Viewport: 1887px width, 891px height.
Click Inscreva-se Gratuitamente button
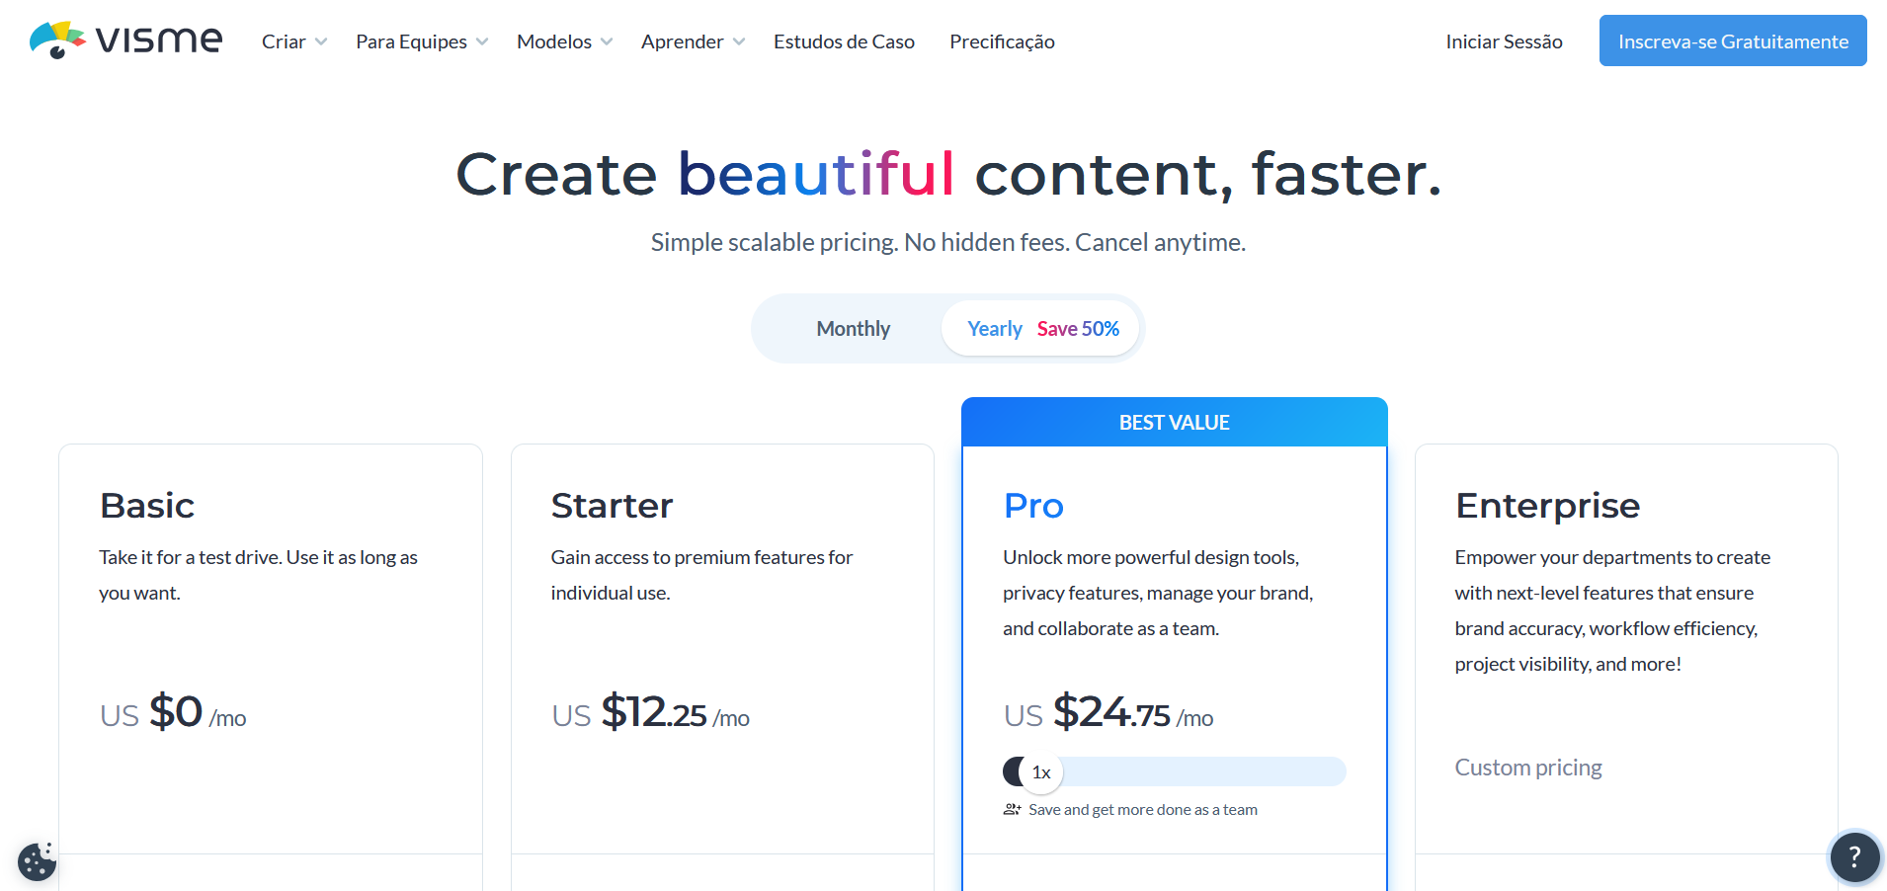[1733, 40]
